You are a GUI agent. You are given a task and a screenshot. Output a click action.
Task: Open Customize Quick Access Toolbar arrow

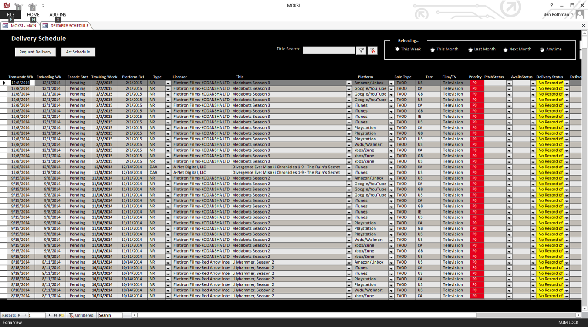43,6
